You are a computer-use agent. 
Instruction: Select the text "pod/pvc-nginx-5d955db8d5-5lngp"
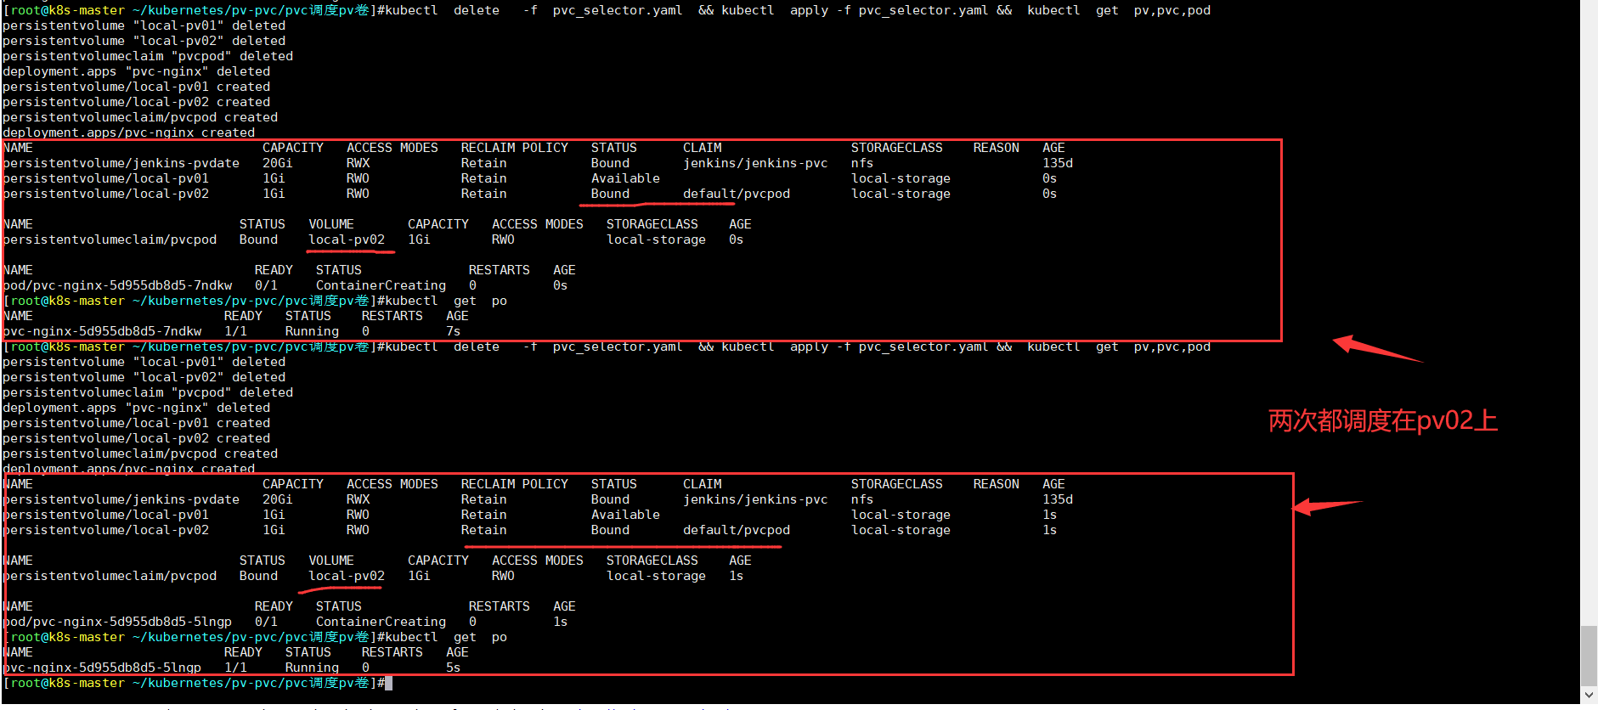(x=118, y=622)
